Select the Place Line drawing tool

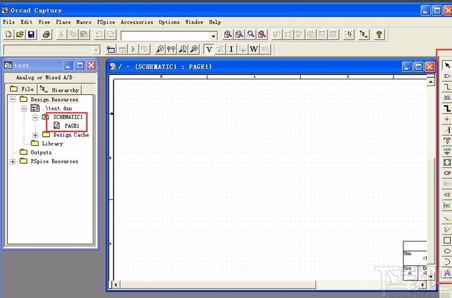447,219
